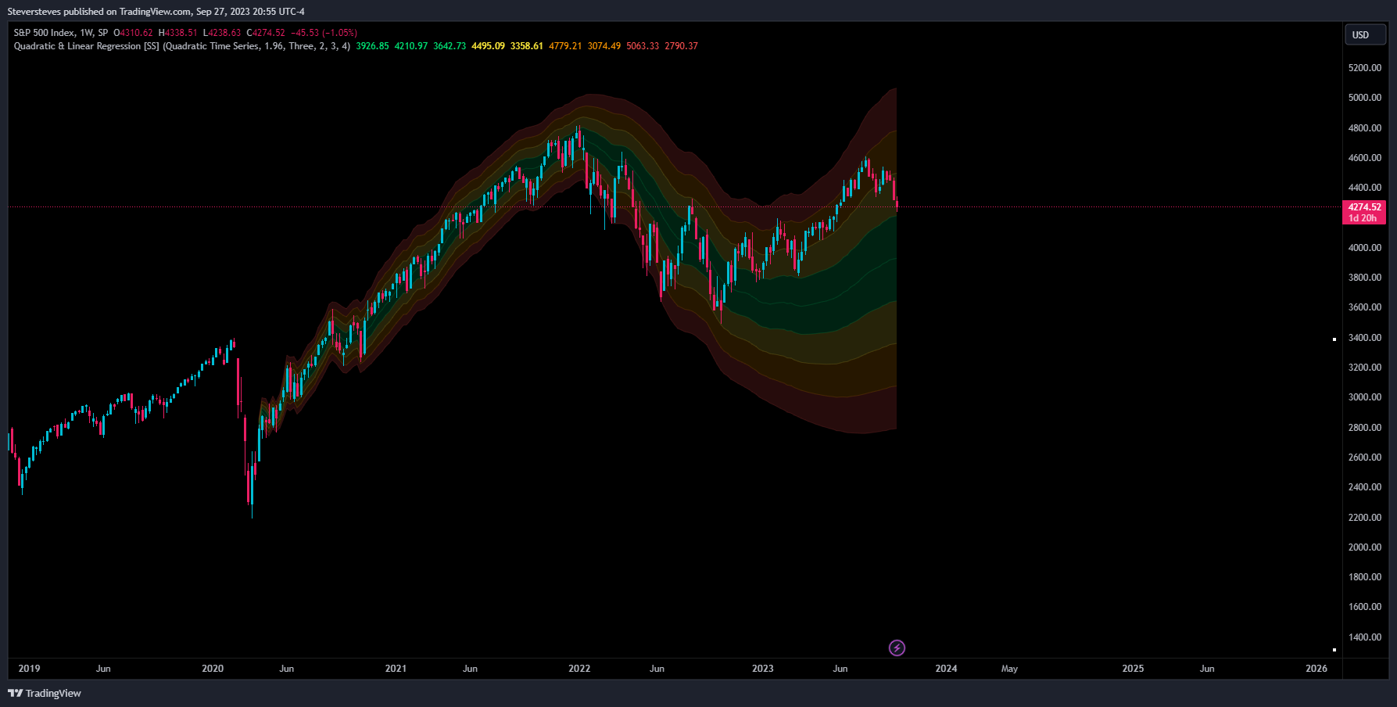Click the 1400.00 price axis label
Image resolution: width=1397 pixels, height=707 pixels.
click(1365, 637)
